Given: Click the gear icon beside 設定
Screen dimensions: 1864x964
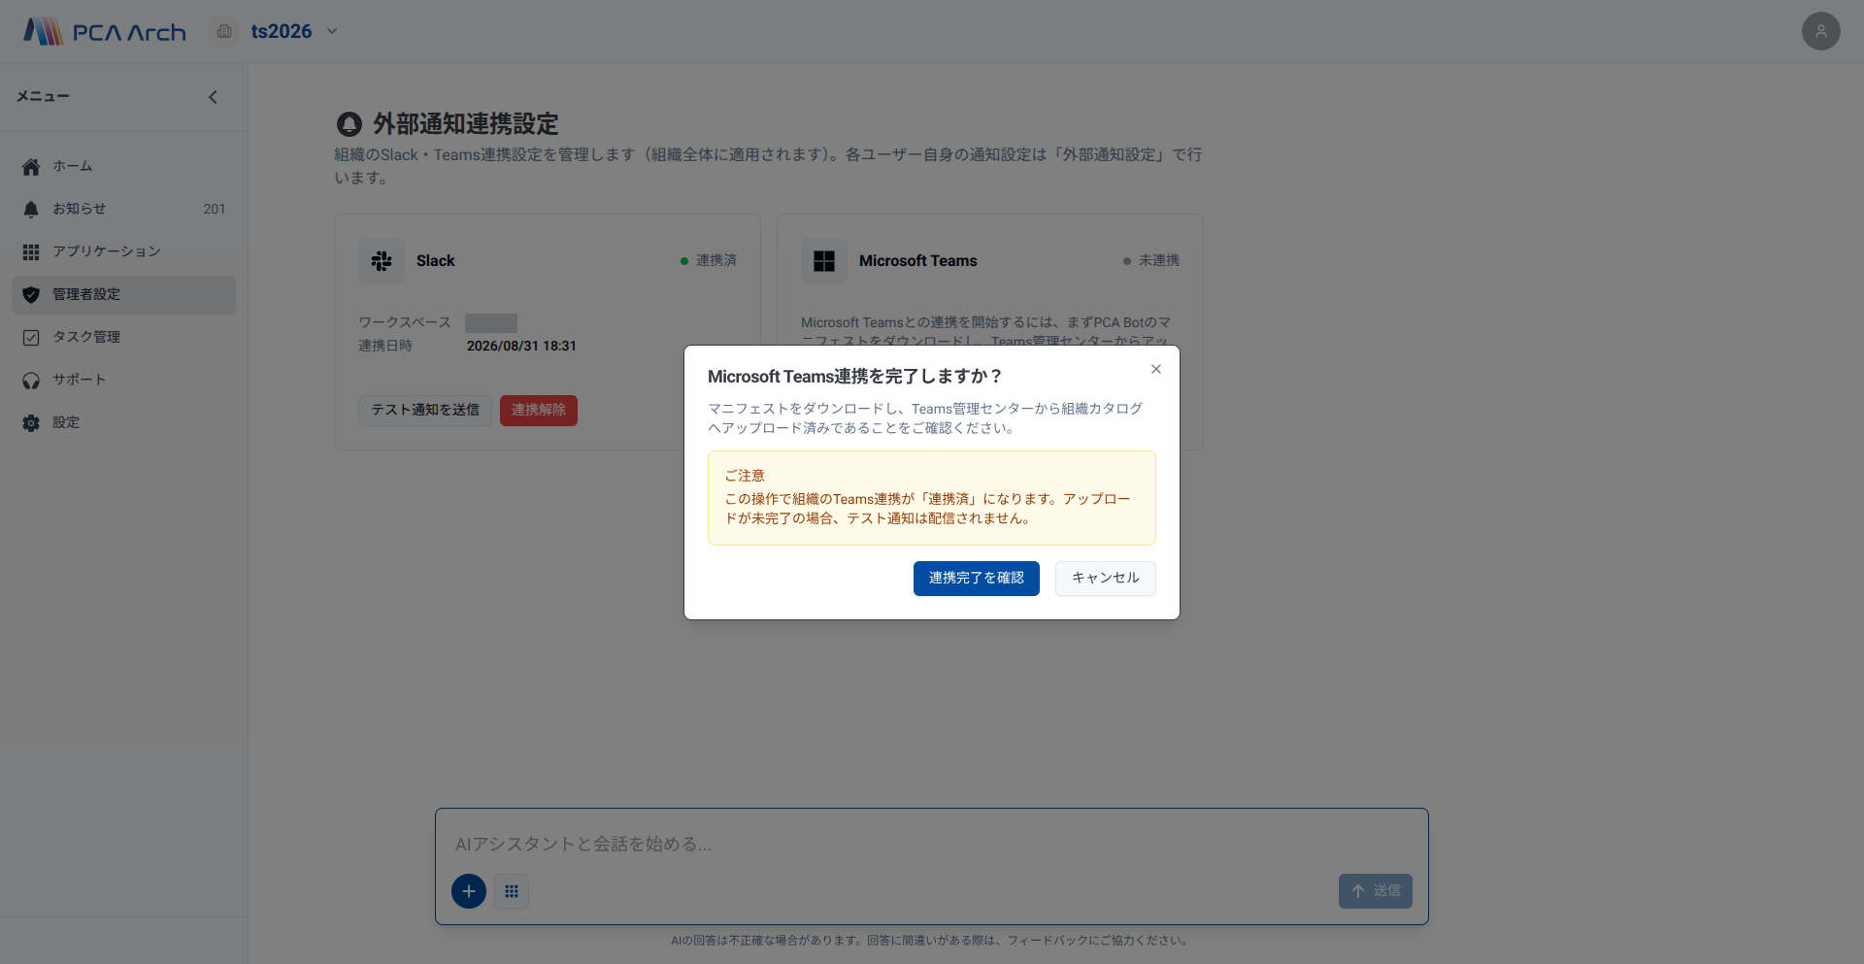Looking at the screenshot, I should point(31,423).
